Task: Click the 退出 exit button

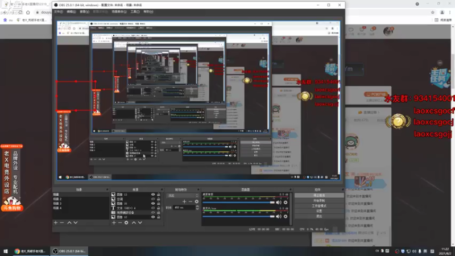Action: (319, 216)
